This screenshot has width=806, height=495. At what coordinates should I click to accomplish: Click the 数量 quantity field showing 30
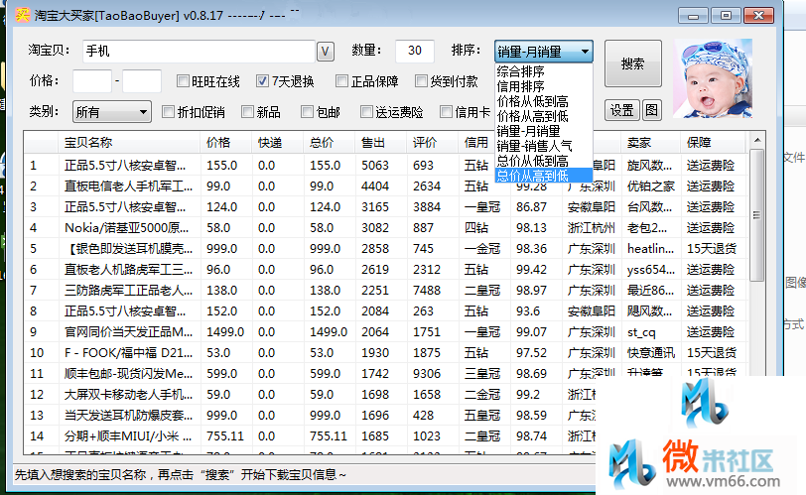click(415, 51)
